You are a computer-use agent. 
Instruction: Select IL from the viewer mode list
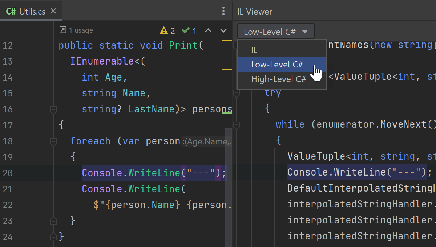254,50
